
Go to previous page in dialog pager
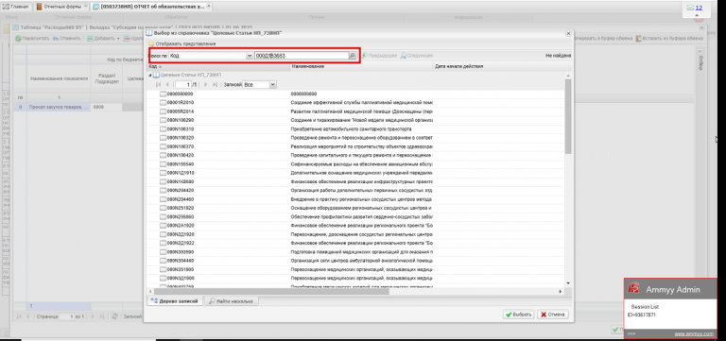tap(167, 85)
